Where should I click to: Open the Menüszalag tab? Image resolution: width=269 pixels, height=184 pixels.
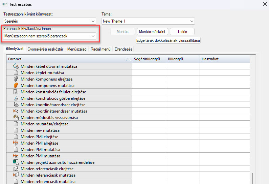click(x=77, y=49)
